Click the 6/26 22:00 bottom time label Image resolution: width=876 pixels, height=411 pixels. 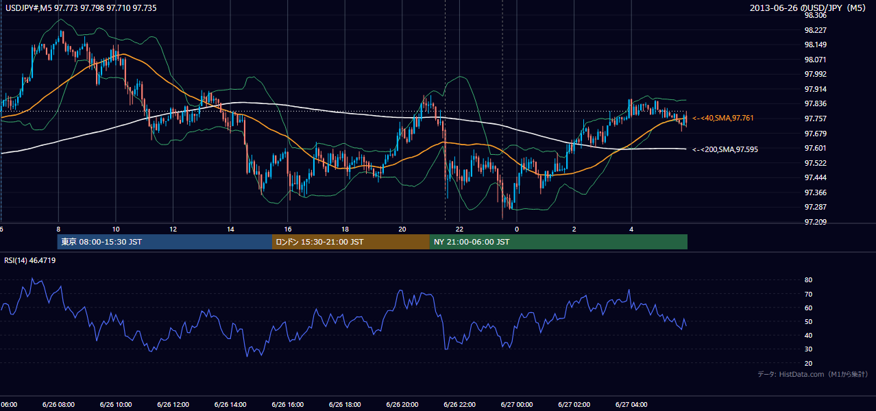click(459, 404)
